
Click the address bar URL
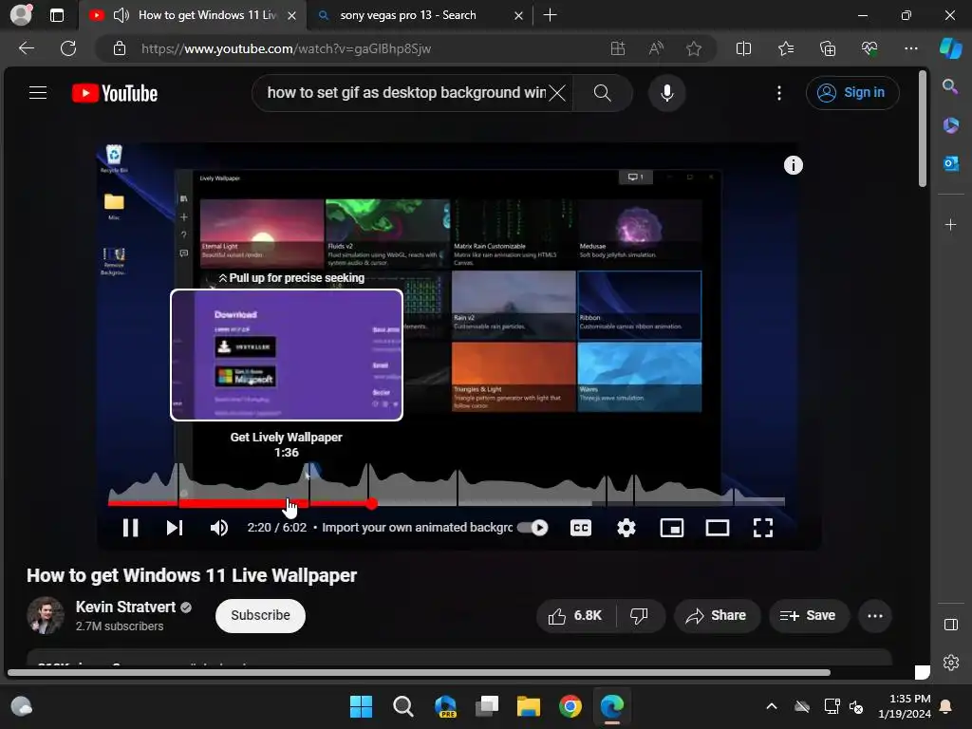[286, 48]
